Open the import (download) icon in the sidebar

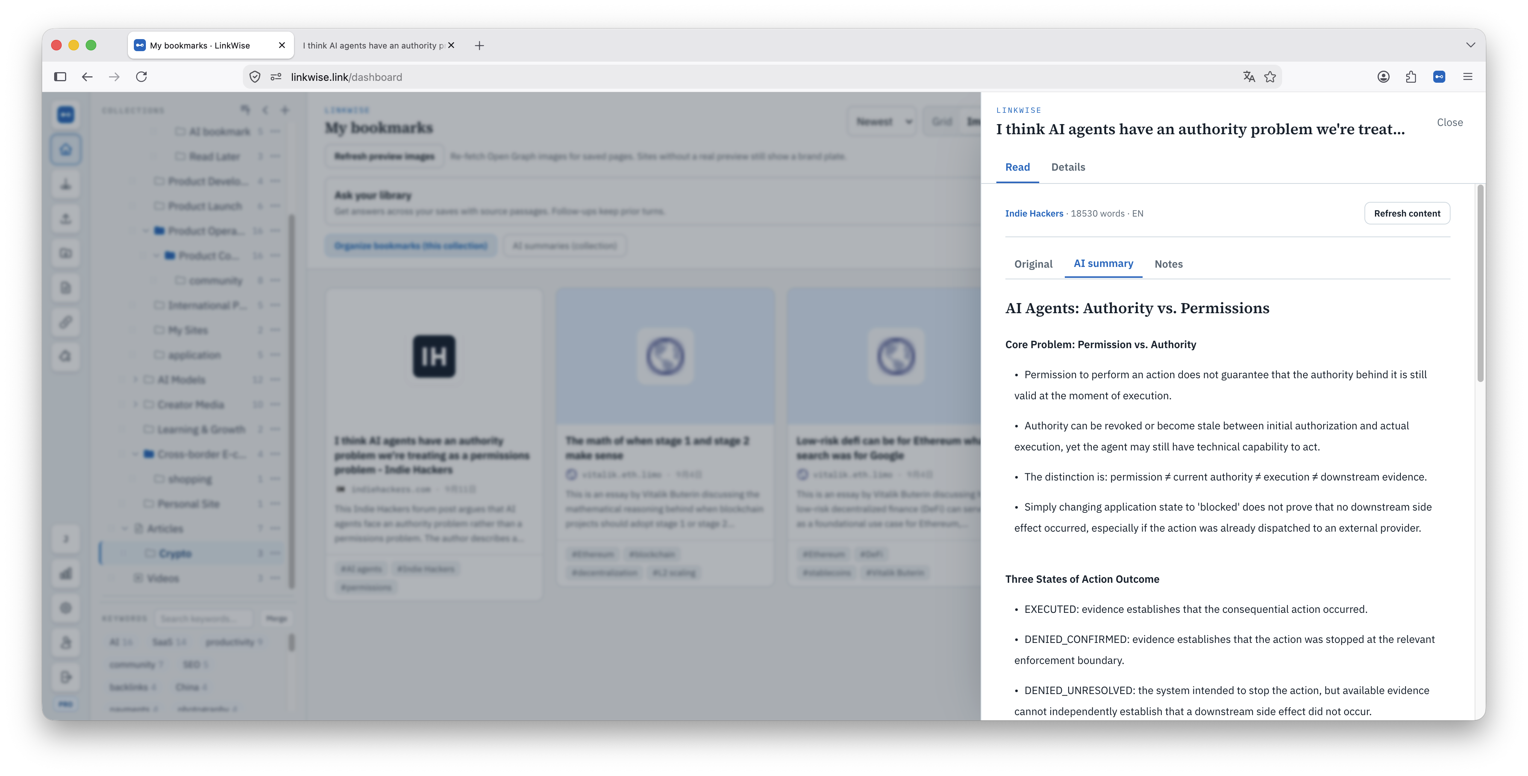66,184
